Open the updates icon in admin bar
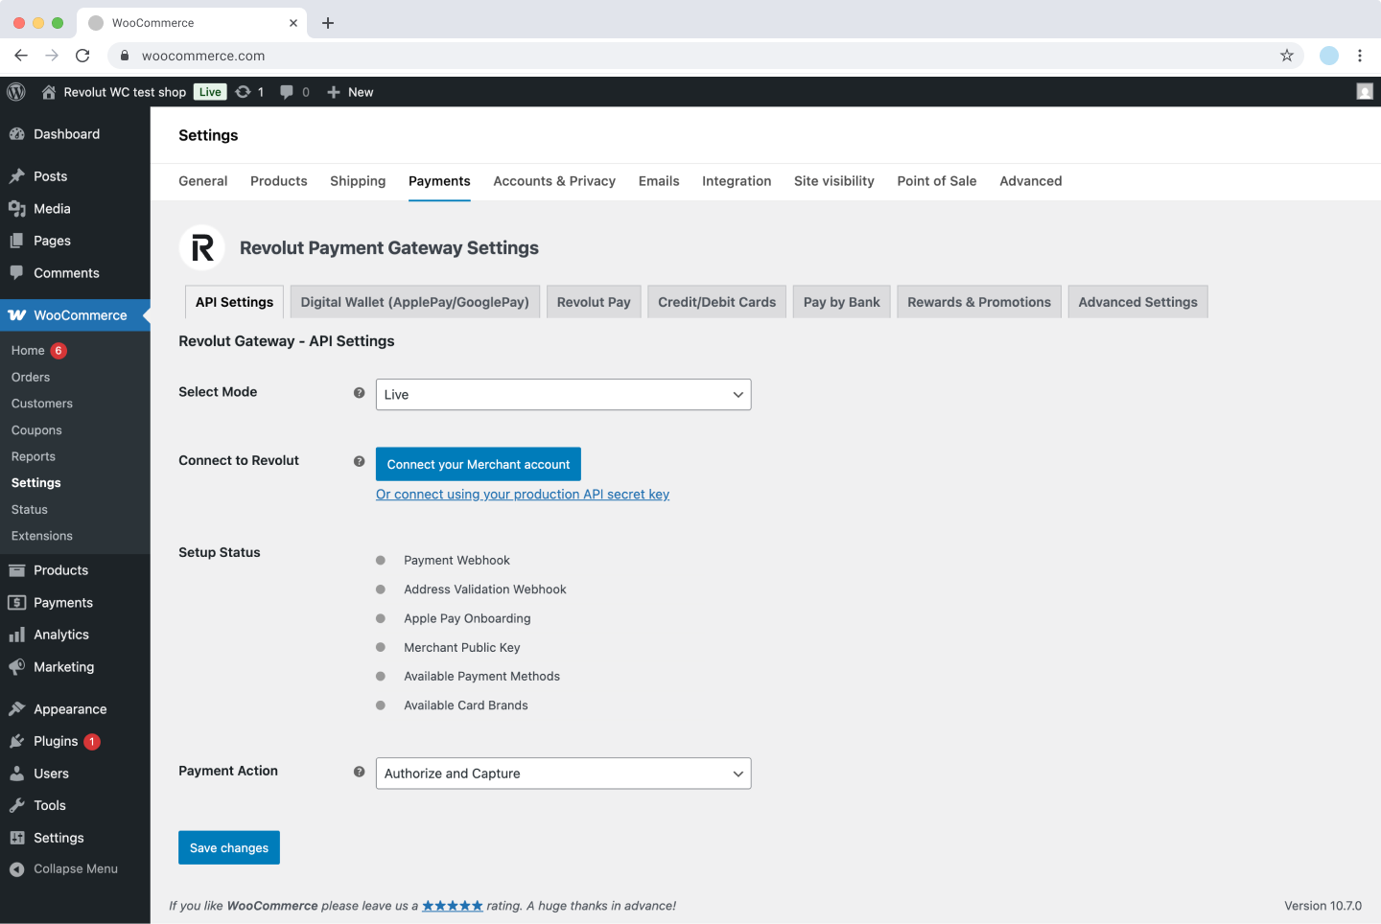 [x=244, y=92]
